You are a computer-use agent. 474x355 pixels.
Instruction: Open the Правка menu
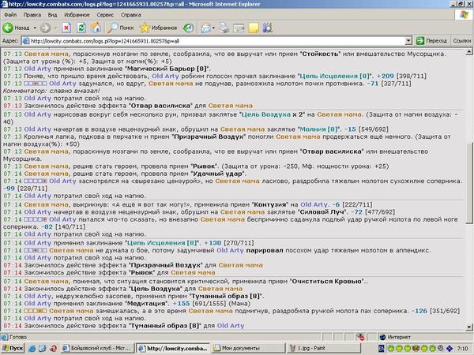32,14
